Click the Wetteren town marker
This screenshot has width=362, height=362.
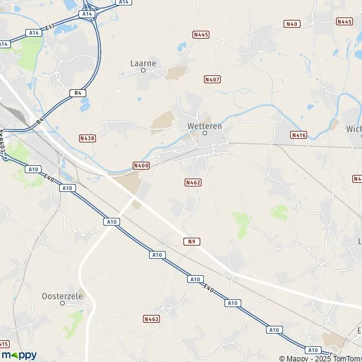[205, 133]
